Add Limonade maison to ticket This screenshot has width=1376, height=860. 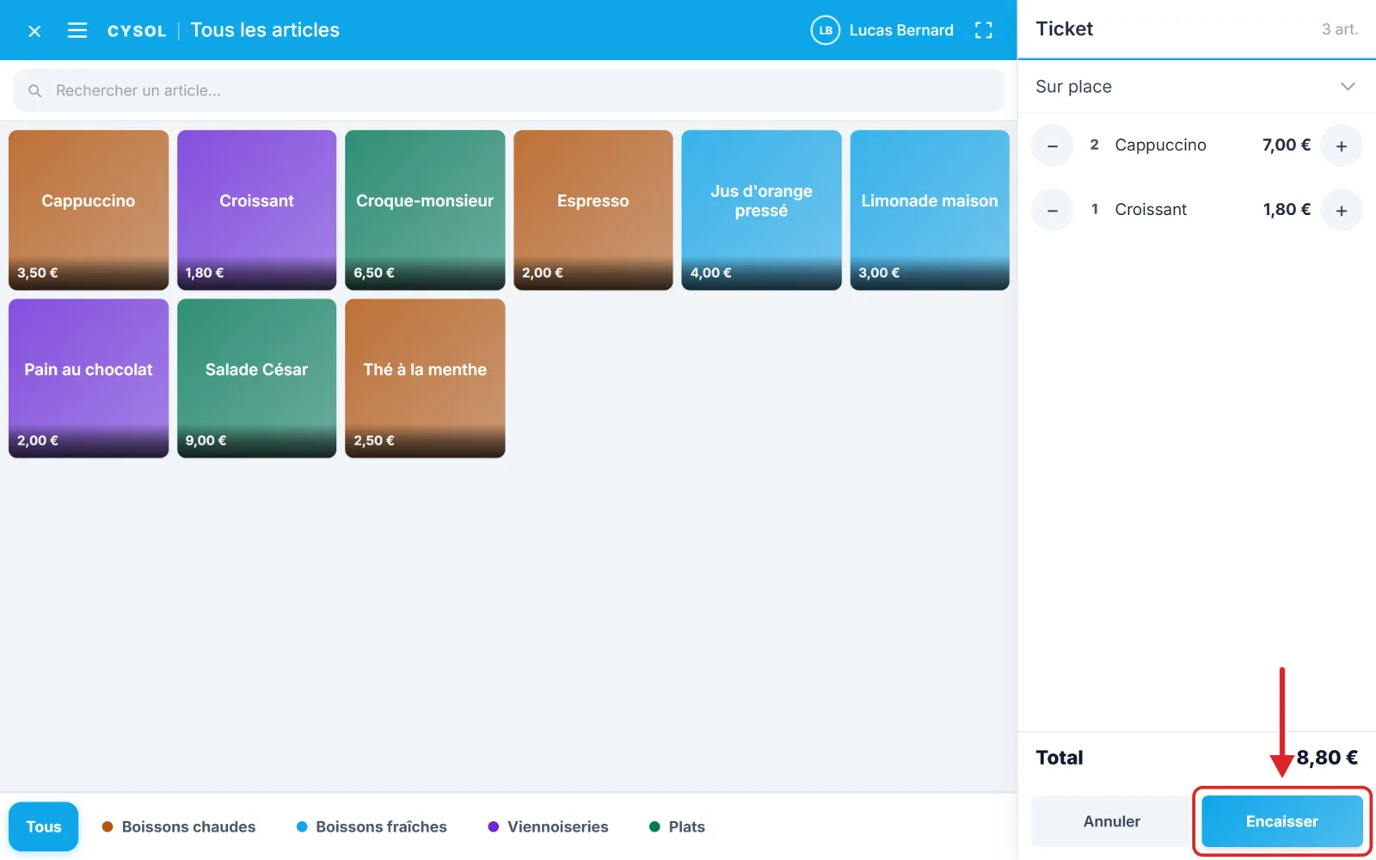[930, 210]
